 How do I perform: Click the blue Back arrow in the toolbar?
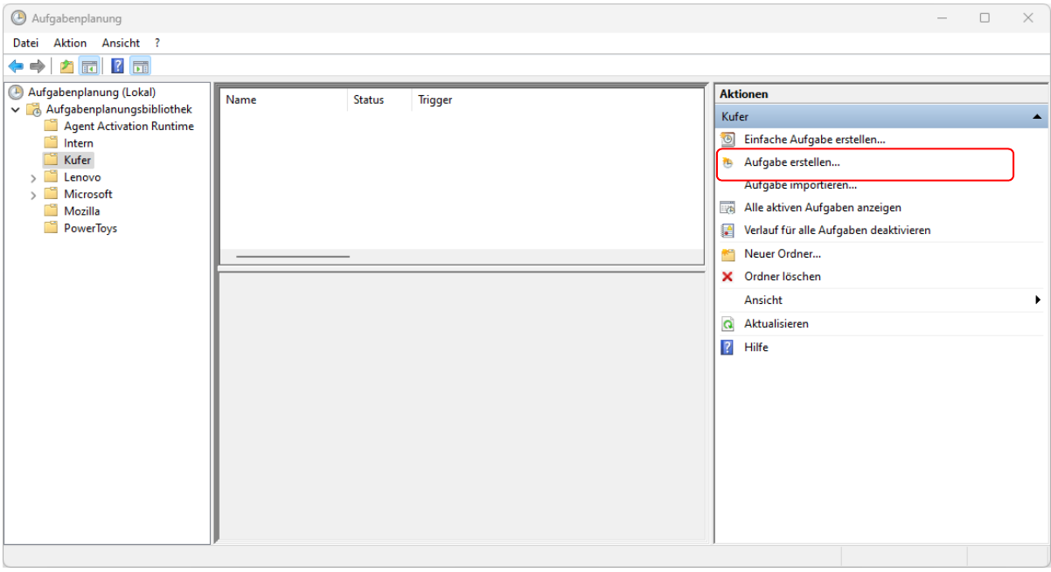coord(16,66)
